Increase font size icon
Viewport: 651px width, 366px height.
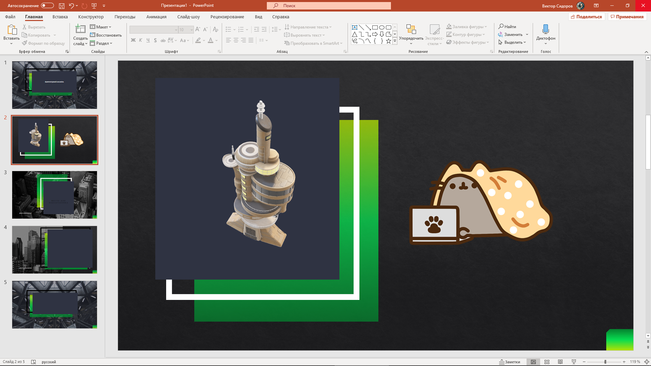pyautogui.click(x=198, y=29)
